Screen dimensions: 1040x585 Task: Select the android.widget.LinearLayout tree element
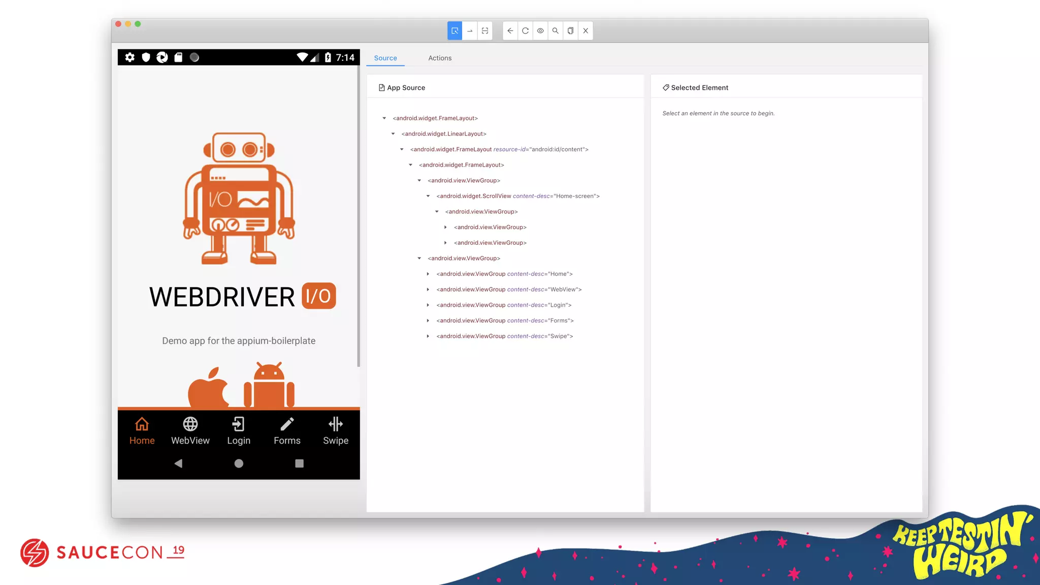443,134
